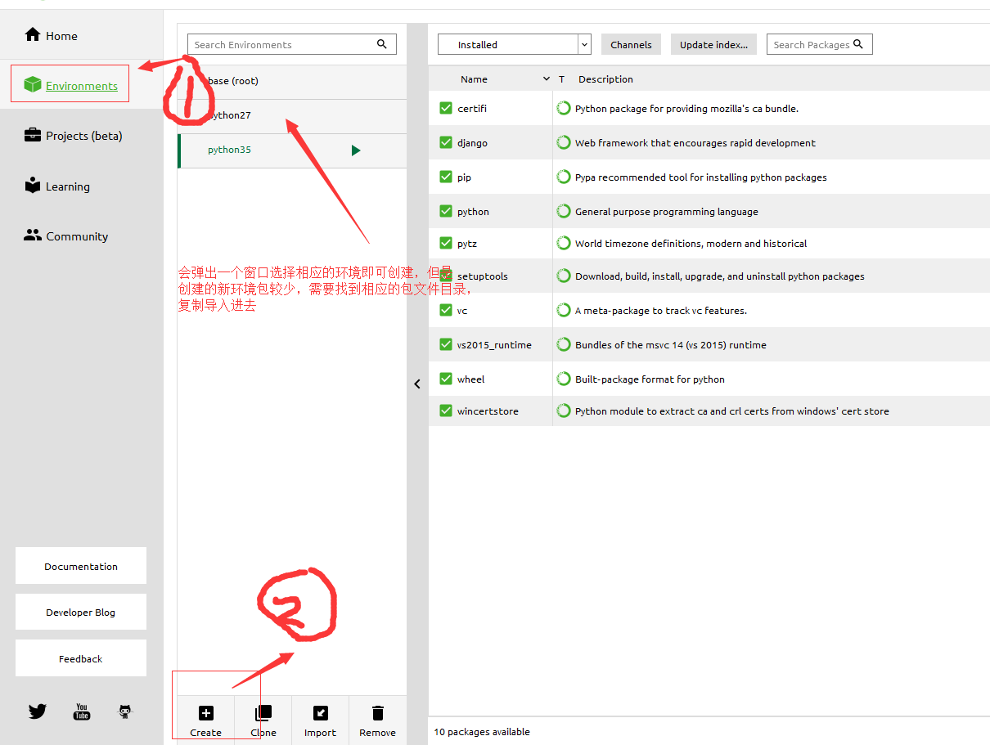Click the Learning book icon

tap(33, 185)
